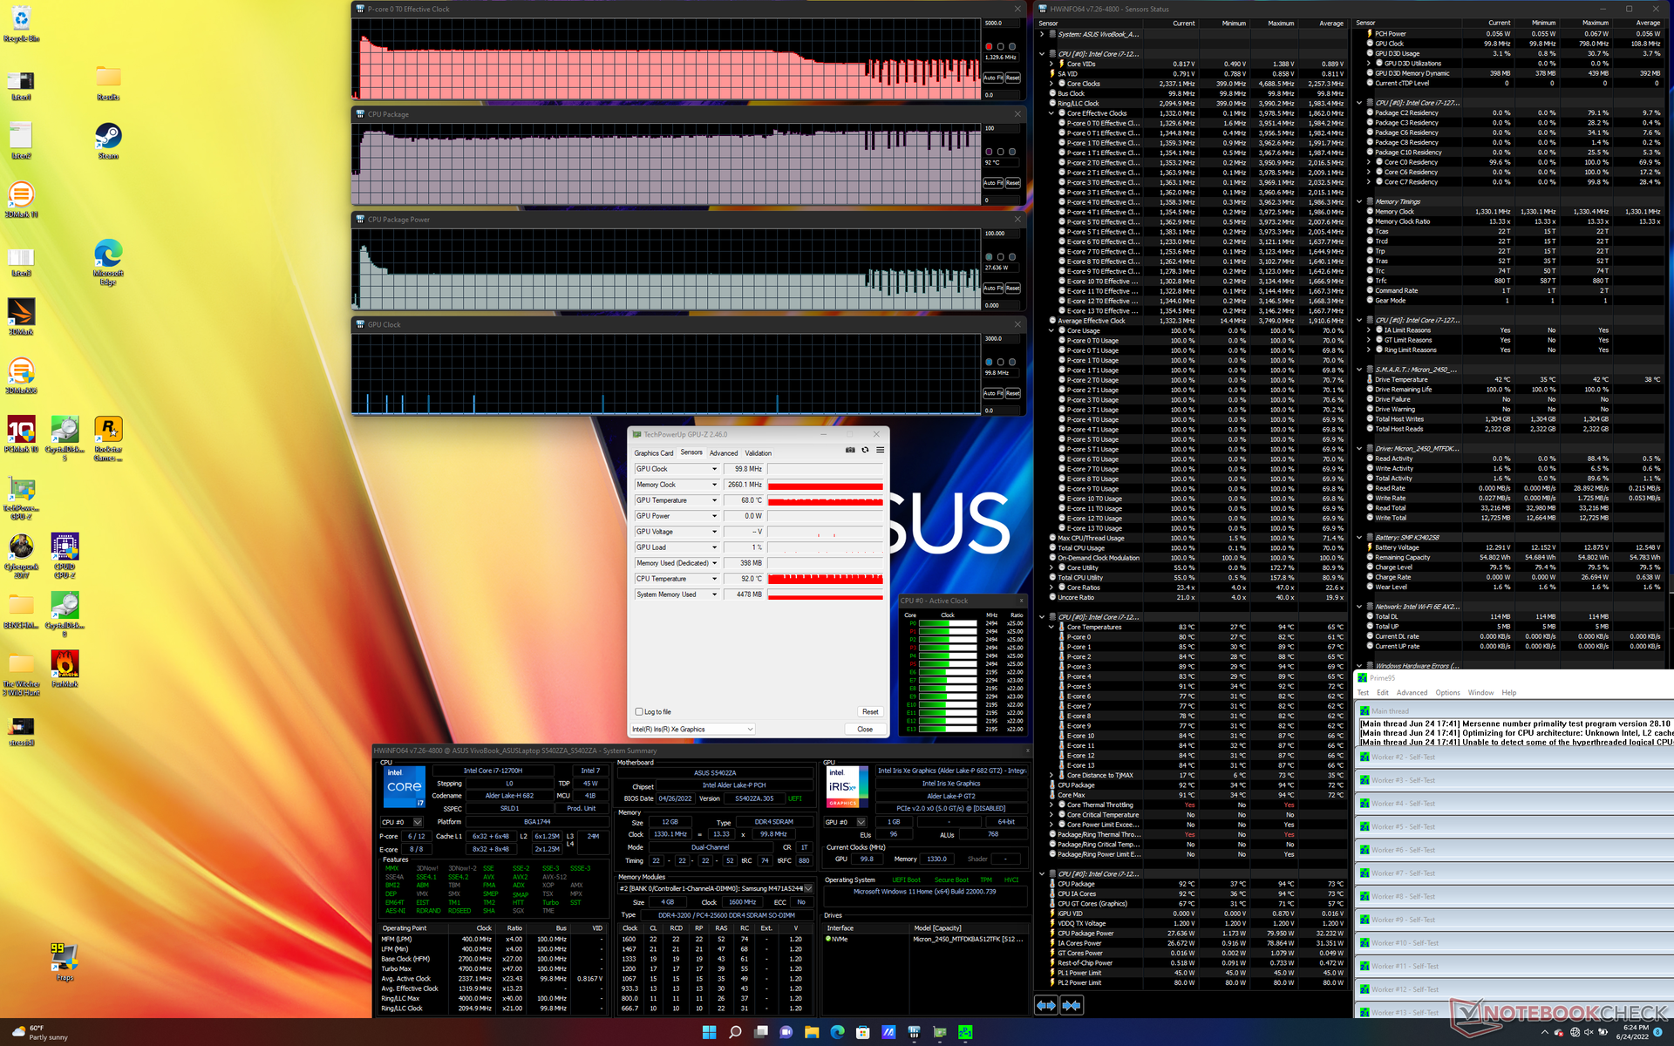
Task: Enable Log to file checkbox
Action: coord(639,712)
